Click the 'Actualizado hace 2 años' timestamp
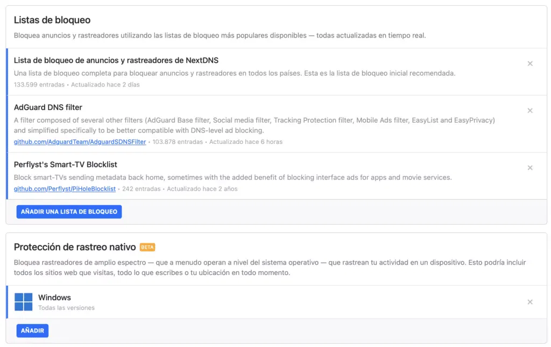The image size is (551, 347). click(202, 189)
